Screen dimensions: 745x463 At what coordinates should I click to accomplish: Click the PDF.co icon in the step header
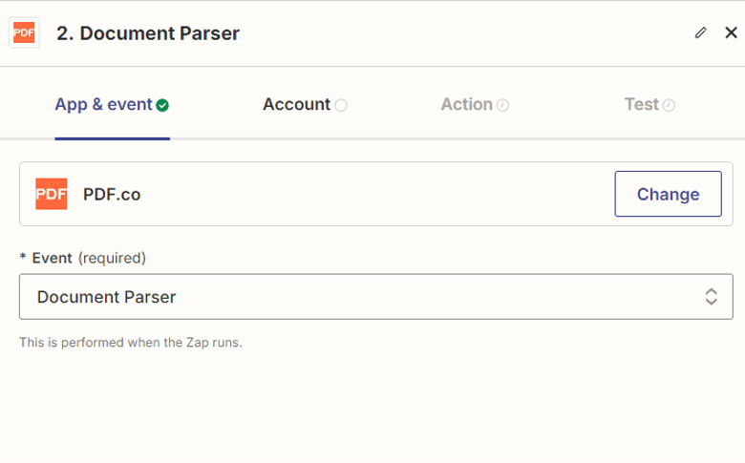[24, 32]
